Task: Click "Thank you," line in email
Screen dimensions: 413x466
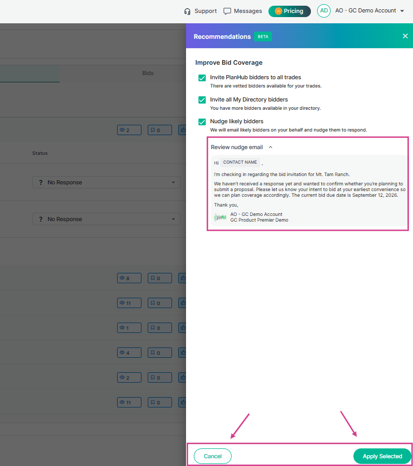Action: [x=226, y=205]
